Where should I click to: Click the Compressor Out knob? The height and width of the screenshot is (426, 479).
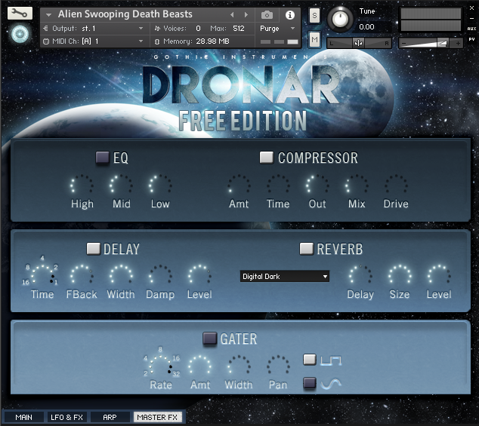point(318,185)
